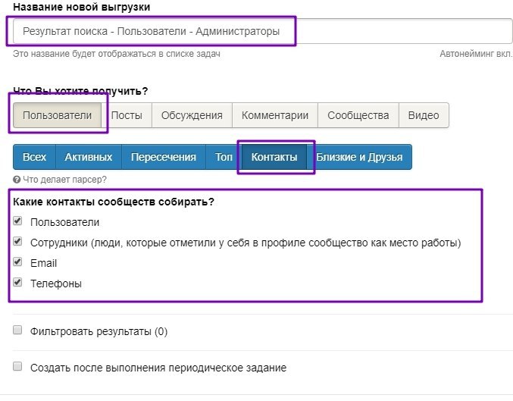Select the Контакты parser mode
Viewport: 513px width, 401px height.
(x=274, y=157)
